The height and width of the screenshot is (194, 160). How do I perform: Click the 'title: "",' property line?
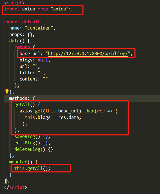pyautogui.click(x=32, y=73)
